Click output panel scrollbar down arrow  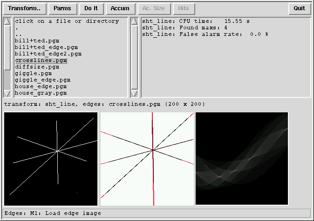[x=134, y=93]
